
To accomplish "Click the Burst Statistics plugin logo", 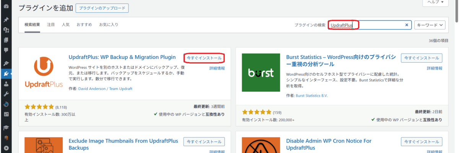I will pyautogui.click(x=261, y=73).
